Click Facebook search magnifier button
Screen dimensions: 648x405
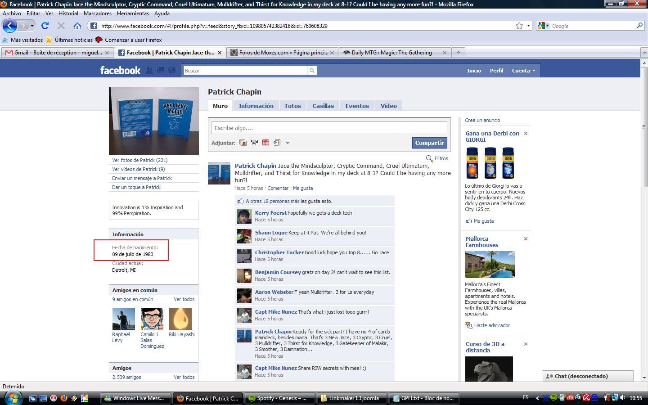point(312,71)
